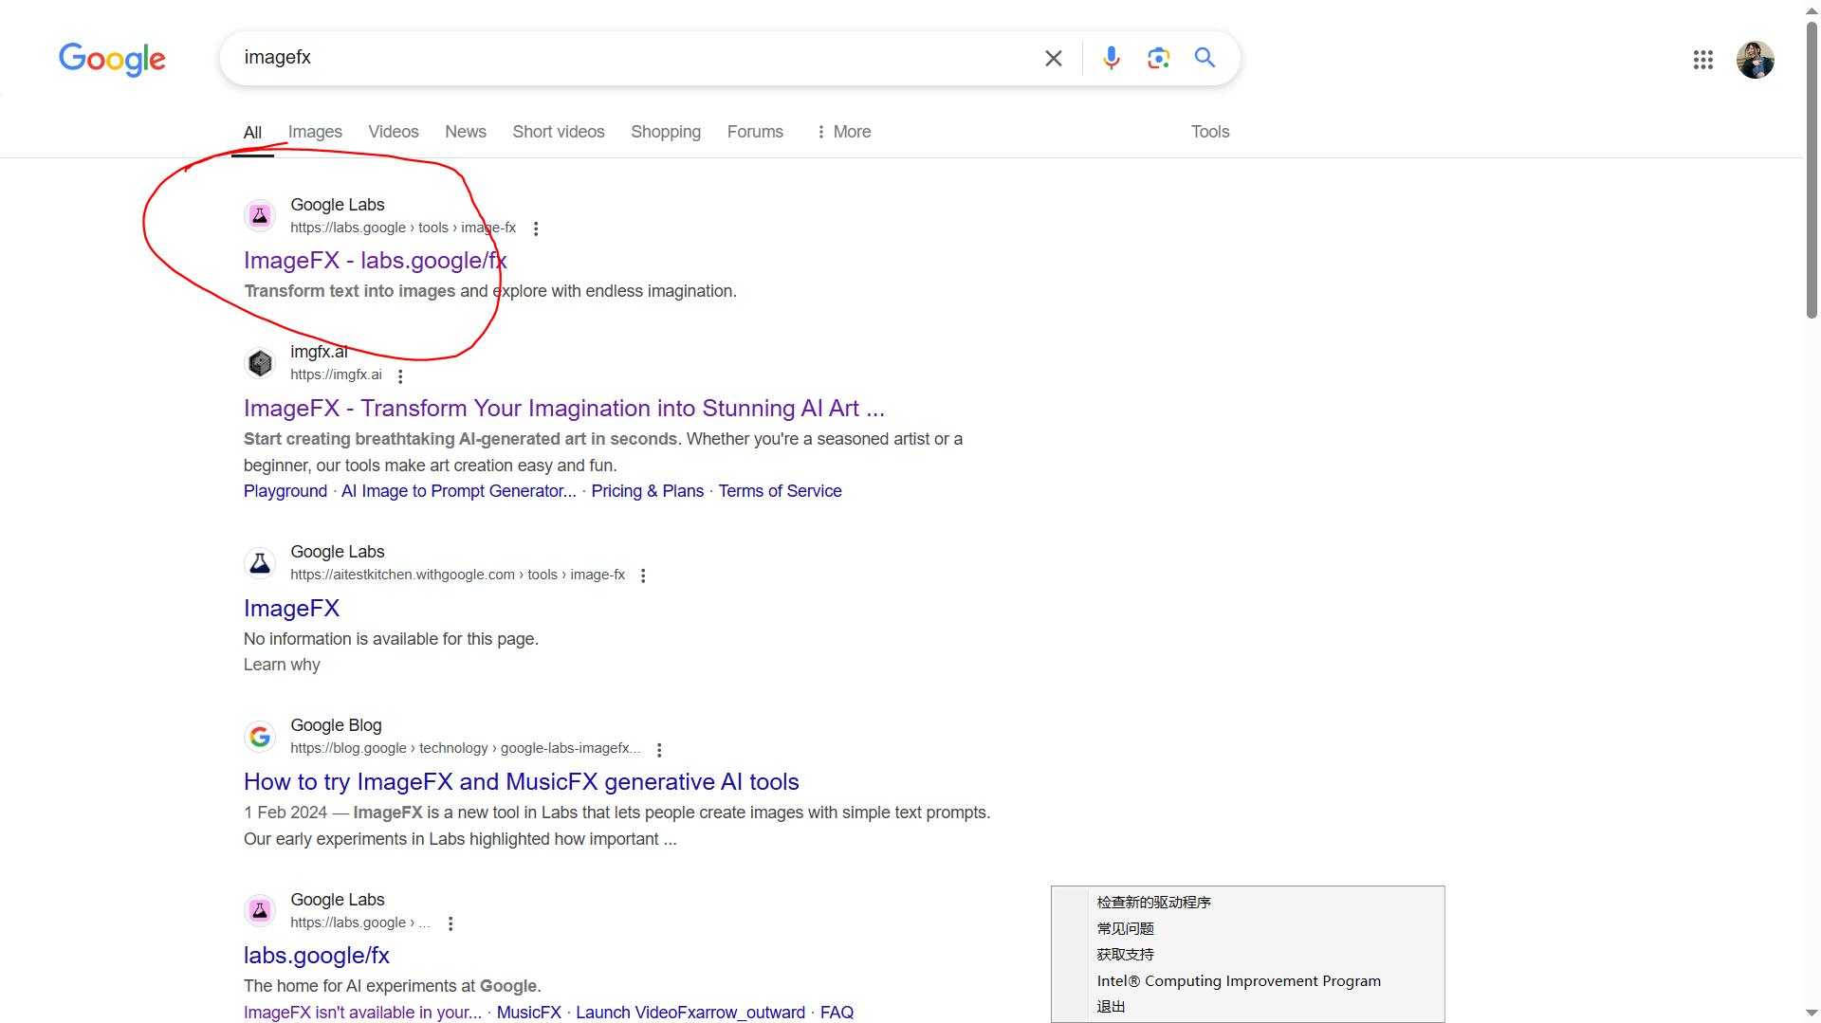
Task: Open the FAQ sitelink
Action: click(837, 1013)
